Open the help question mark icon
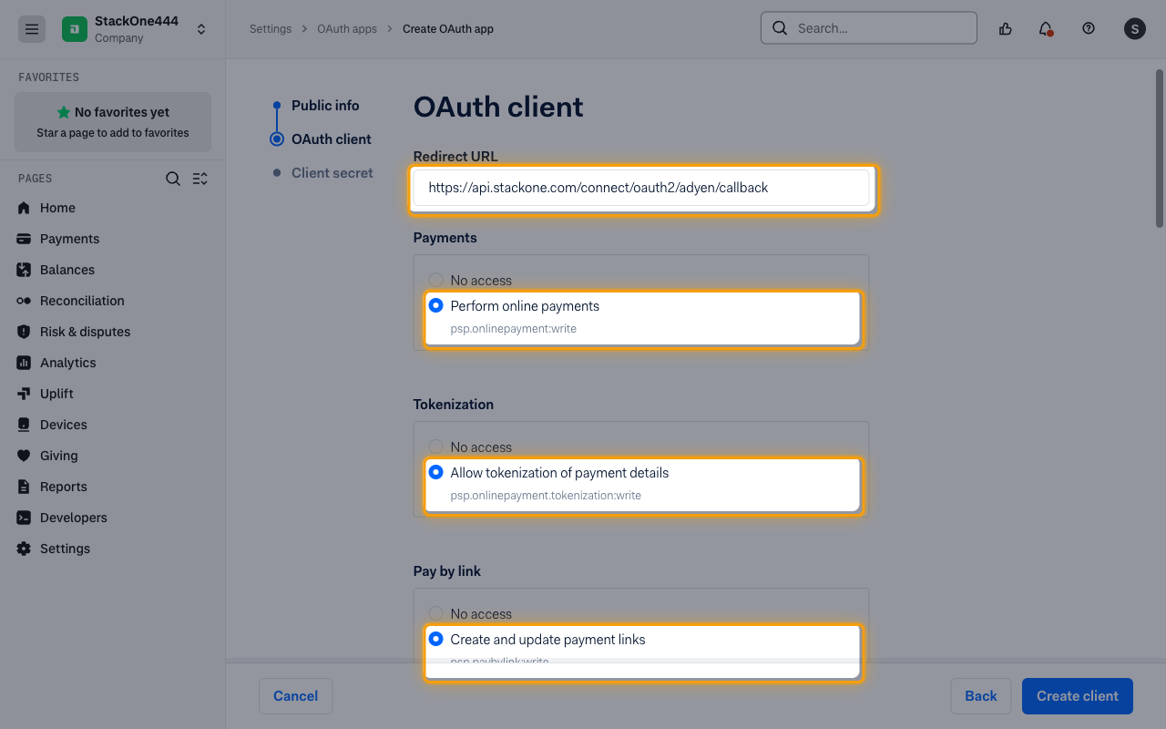This screenshot has width=1166, height=729. pyautogui.click(x=1089, y=28)
